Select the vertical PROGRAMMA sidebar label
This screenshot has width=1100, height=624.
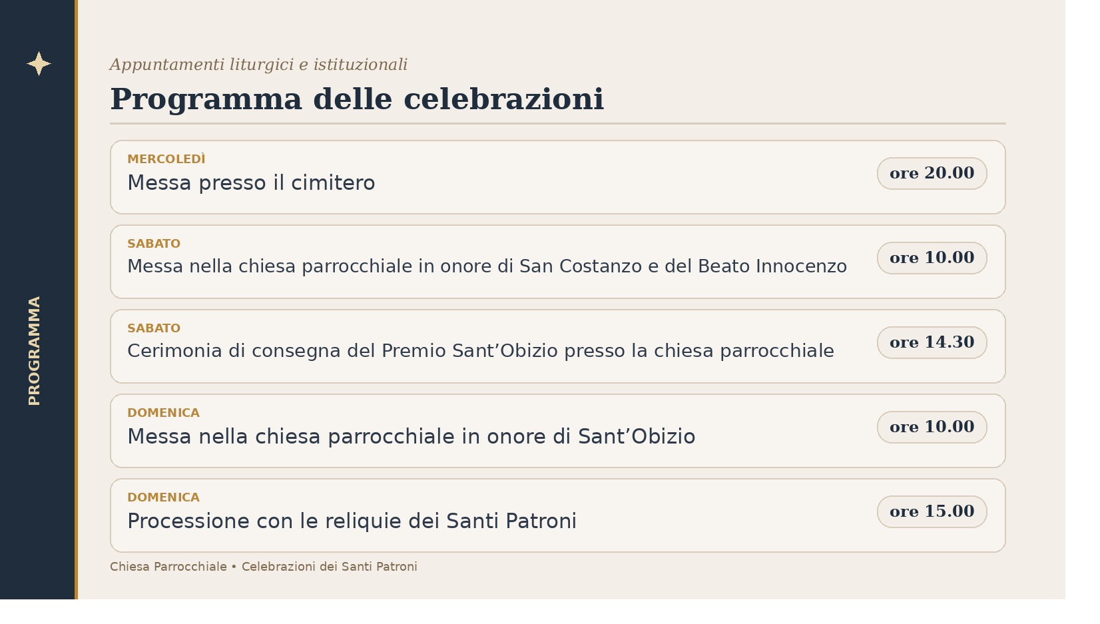35,350
